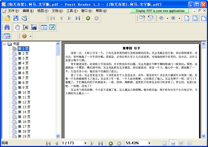Viewport: 208px width, 147px height.
Task: Open zoom out dropdown arrow
Action: (167, 18)
